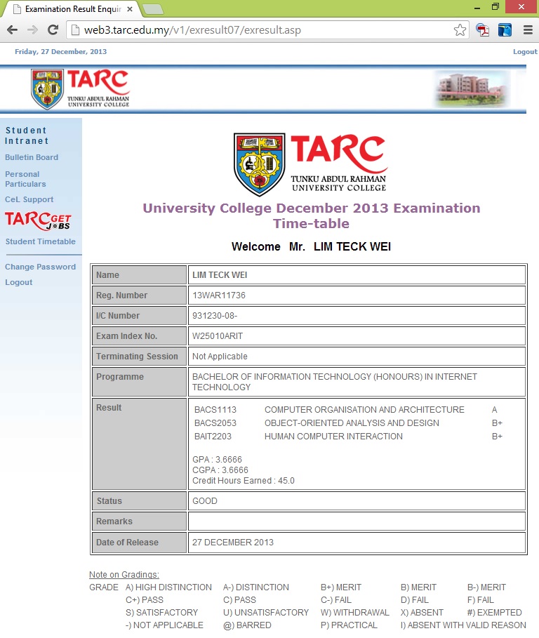Click the registration number 13WAR11736

[x=219, y=295]
